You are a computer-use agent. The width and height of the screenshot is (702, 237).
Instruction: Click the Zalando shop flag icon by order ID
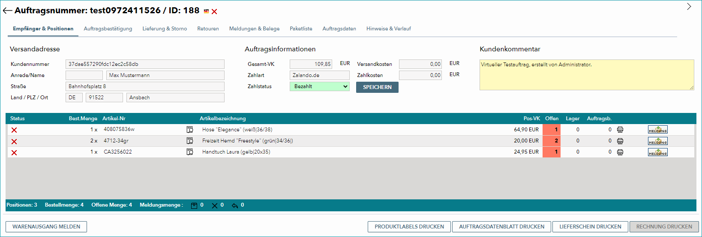tap(206, 12)
